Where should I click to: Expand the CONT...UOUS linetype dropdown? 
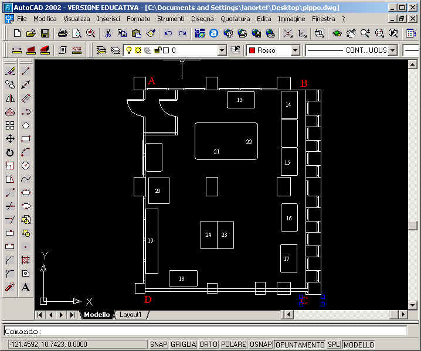click(x=393, y=50)
